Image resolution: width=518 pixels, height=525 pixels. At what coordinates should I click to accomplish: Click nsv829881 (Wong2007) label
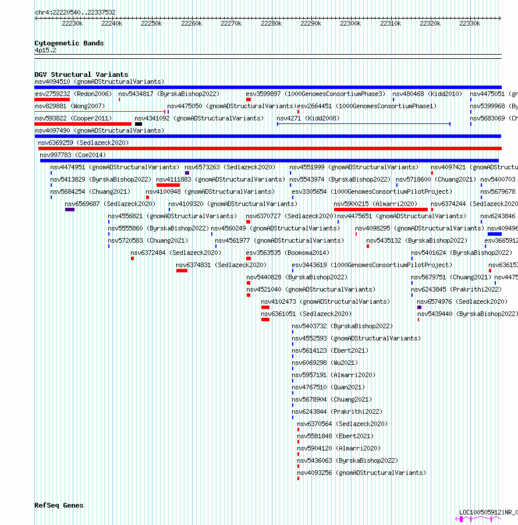tap(70, 106)
